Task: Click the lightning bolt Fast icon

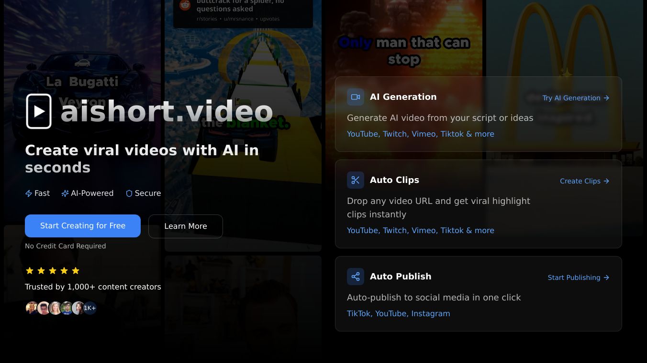Action: point(29,193)
